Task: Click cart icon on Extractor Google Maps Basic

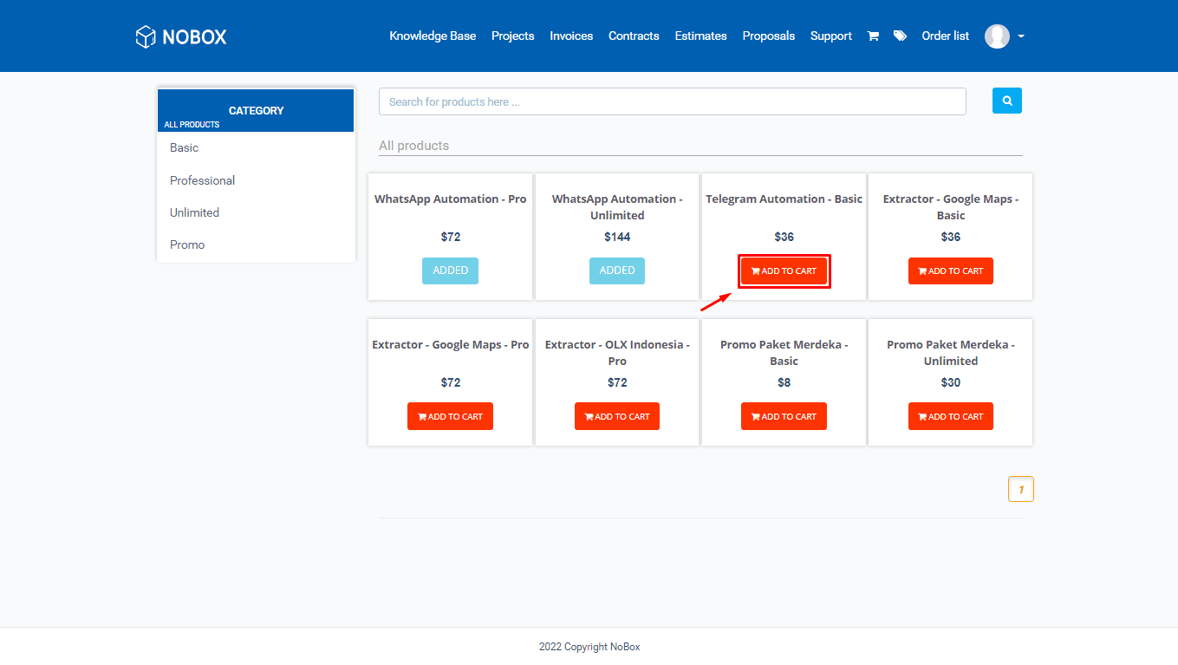Action: click(921, 271)
